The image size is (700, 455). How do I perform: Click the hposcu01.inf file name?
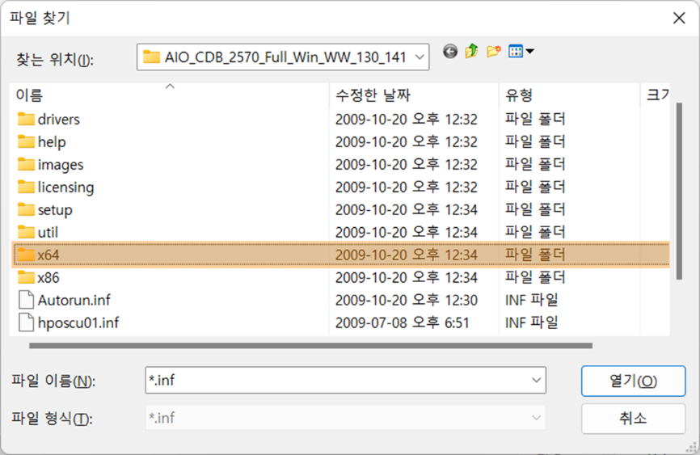click(78, 322)
